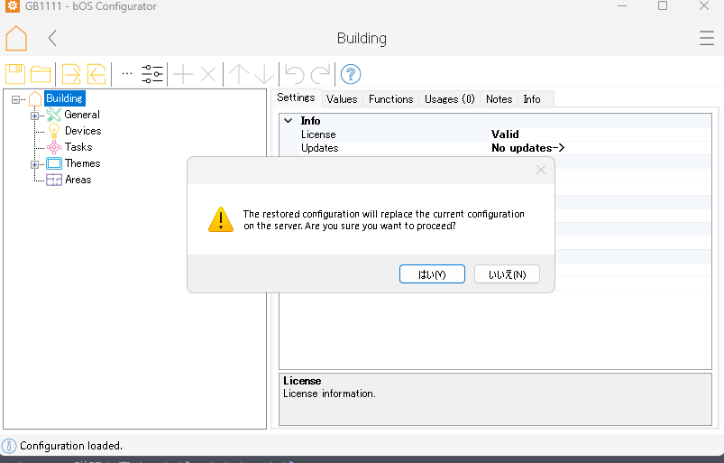
Task: Click the import arrow-left toolbar icon
Action: click(96, 74)
